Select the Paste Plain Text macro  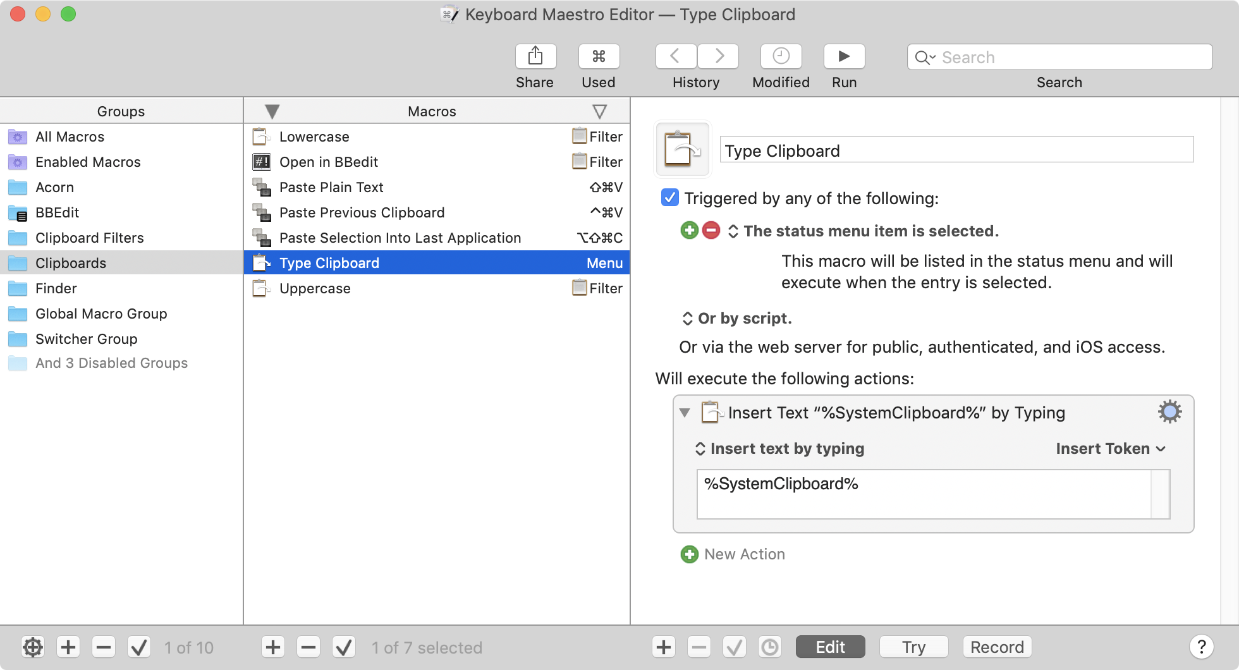click(331, 187)
